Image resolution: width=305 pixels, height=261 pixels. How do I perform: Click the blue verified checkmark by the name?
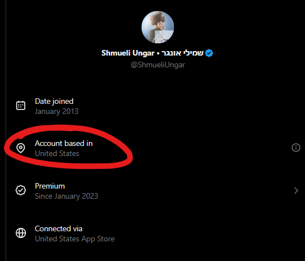coord(209,53)
